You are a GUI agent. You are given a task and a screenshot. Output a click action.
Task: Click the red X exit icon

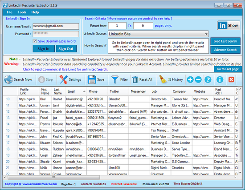click(231, 79)
